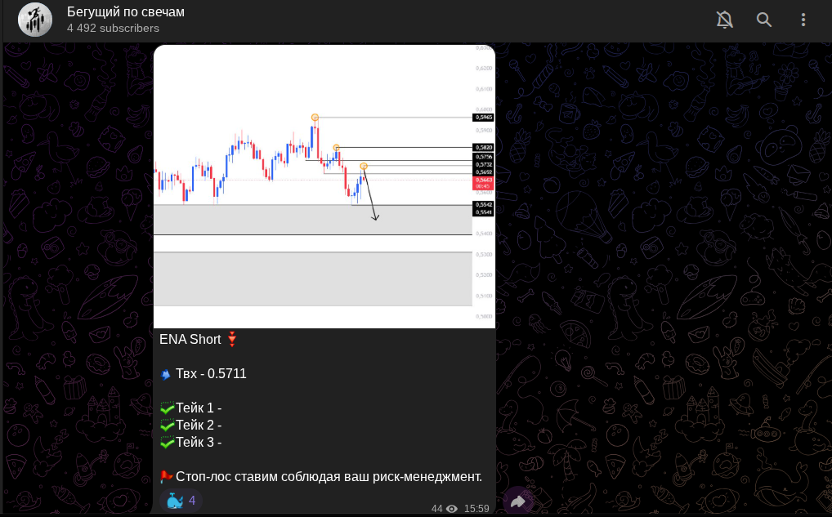Click the 44 views counter
The height and width of the screenshot is (517, 832).
tap(444, 509)
